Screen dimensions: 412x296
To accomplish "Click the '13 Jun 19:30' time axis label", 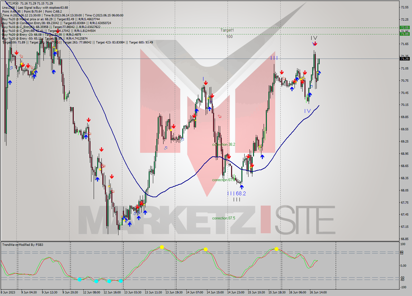I will pyautogui.click(x=174, y=292).
